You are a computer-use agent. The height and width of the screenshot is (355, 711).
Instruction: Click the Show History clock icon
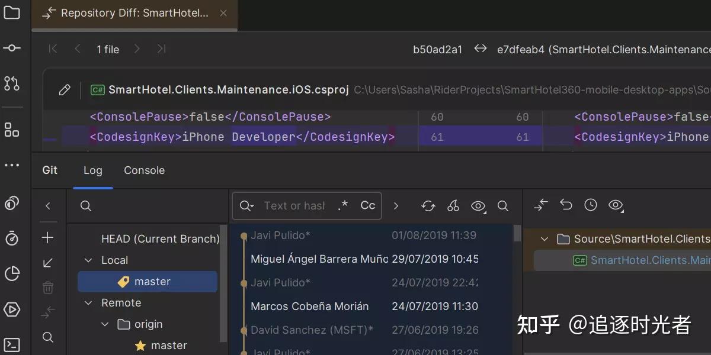pyautogui.click(x=590, y=205)
